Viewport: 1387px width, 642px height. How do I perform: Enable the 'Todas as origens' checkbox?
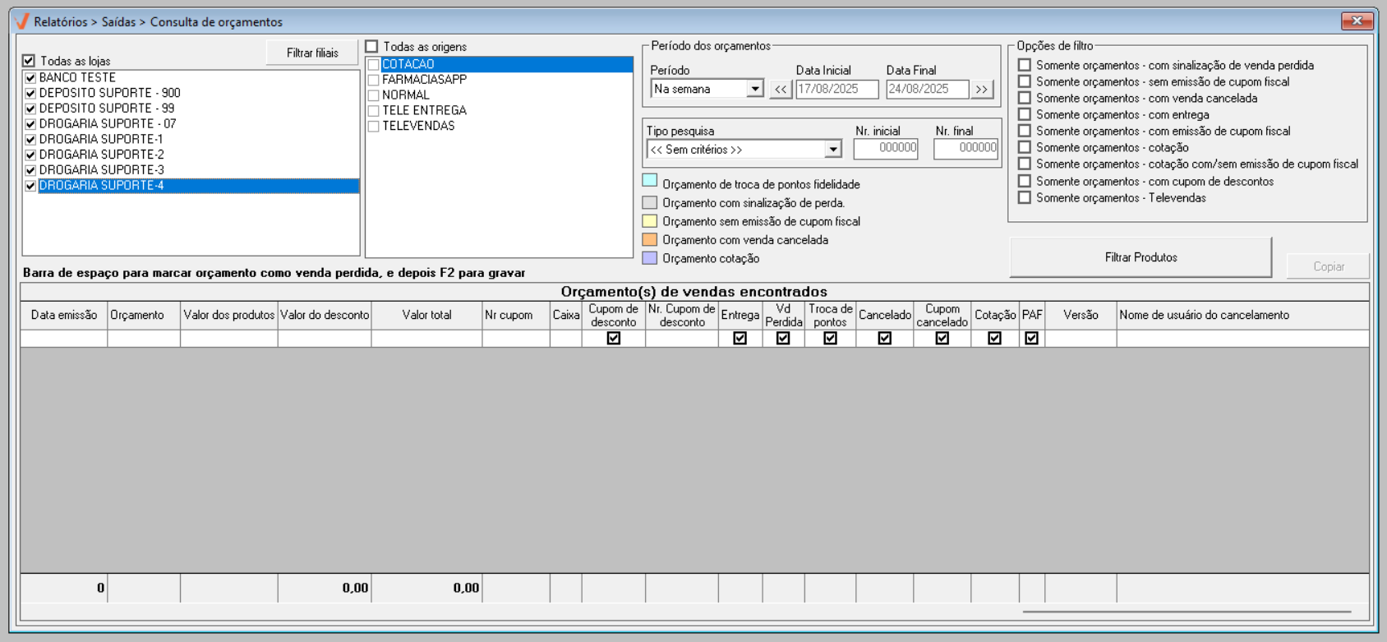point(372,47)
